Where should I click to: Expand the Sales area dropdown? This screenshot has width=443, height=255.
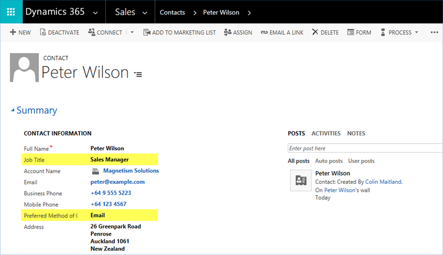(x=145, y=13)
